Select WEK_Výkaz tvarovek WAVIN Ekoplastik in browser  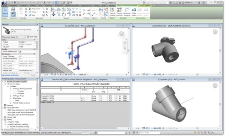(21, 115)
